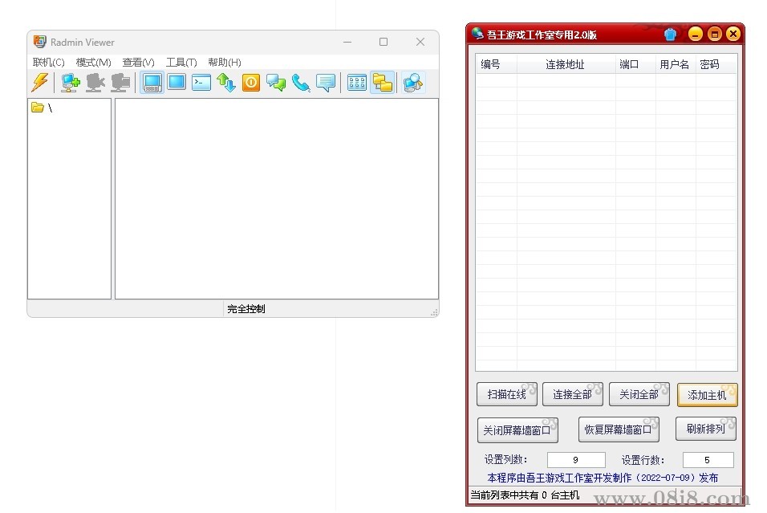Click the 当前列表中共有 0 台主机 status text
This screenshot has height=513, width=767.
(525, 495)
